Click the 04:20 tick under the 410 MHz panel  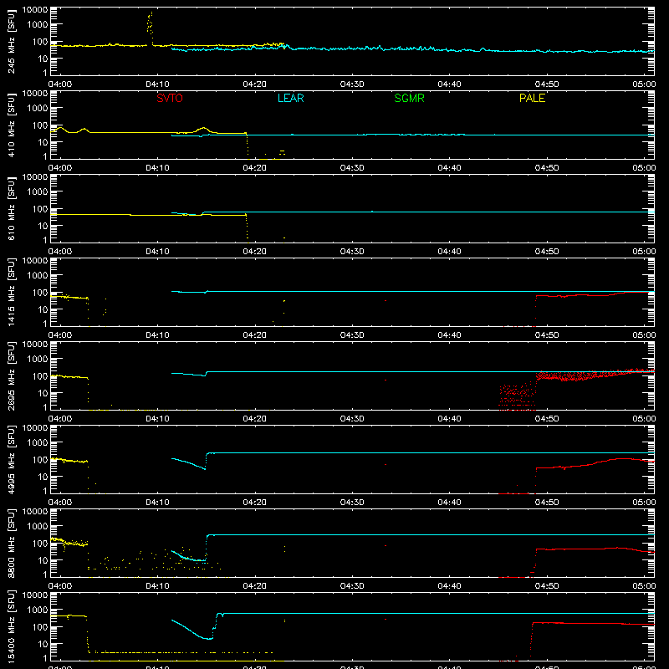[x=255, y=168]
